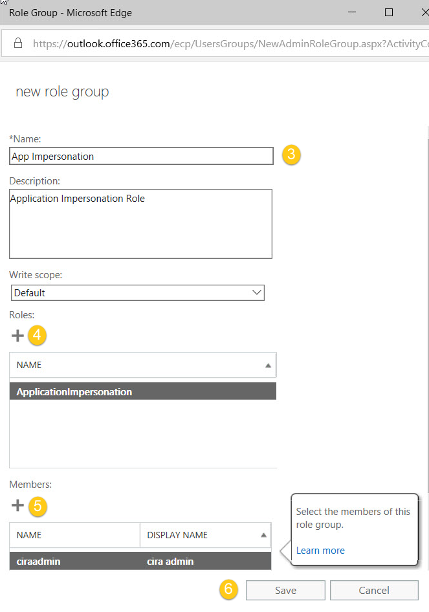The width and height of the screenshot is (429, 612).
Task: Add a member with the Members plus icon
Action: 17,505
